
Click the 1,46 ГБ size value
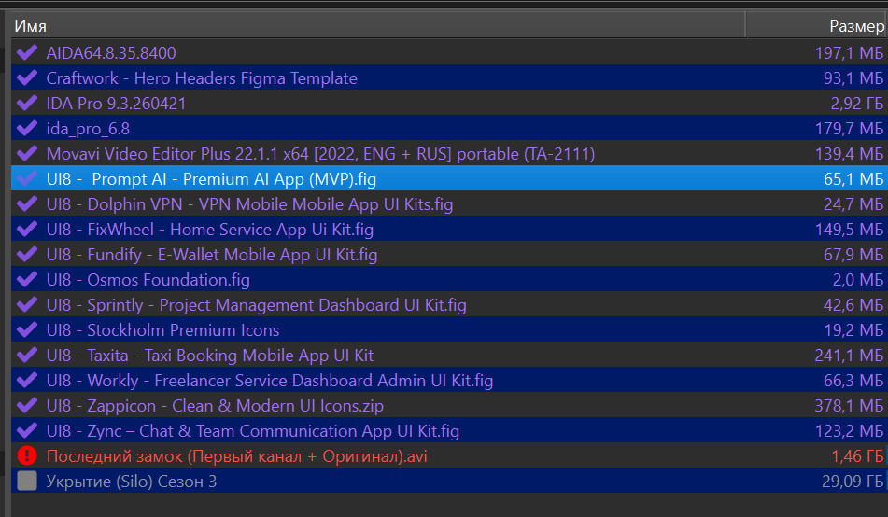[x=857, y=456]
